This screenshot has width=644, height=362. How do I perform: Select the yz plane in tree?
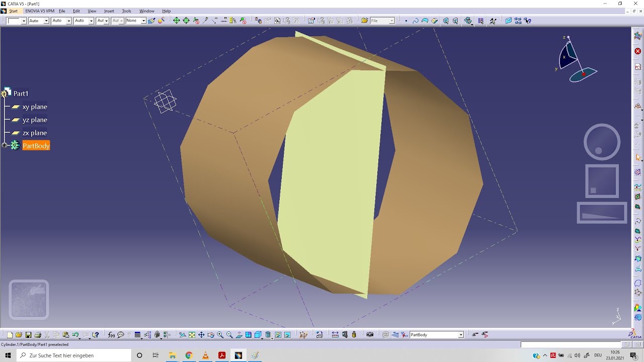point(35,120)
